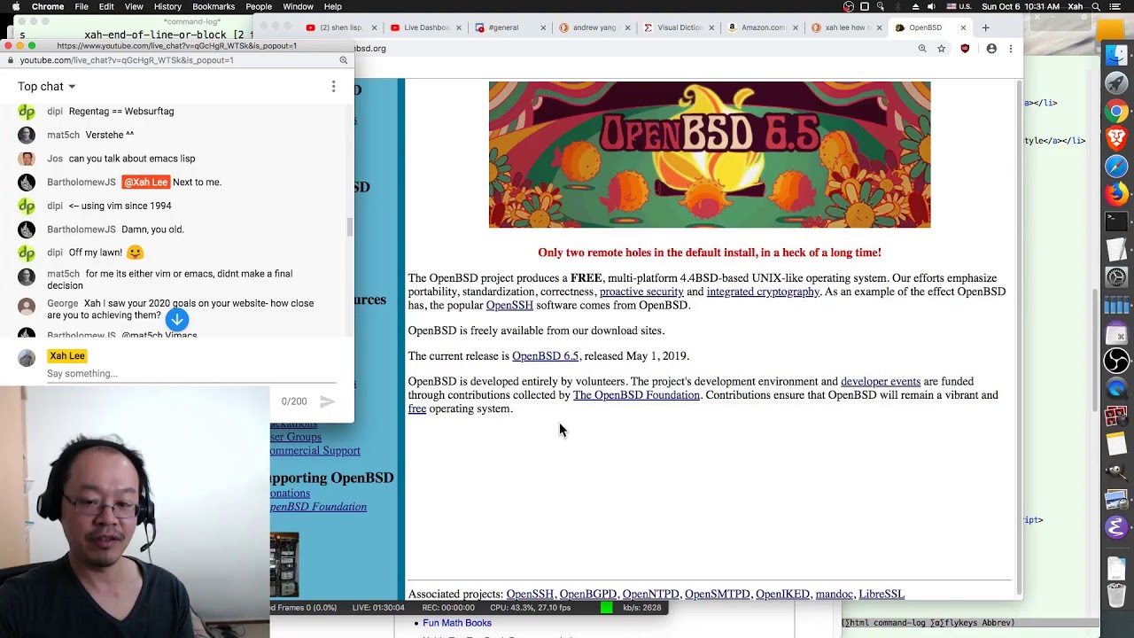1134x638 pixels.
Task: Click the OpenBSD page vertical scrollbar
Action: pyautogui.click(x=1019, y=337)
